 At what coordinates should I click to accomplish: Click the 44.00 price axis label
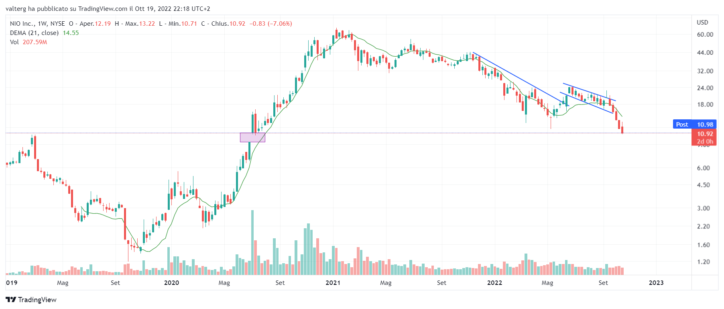[705, 53]
